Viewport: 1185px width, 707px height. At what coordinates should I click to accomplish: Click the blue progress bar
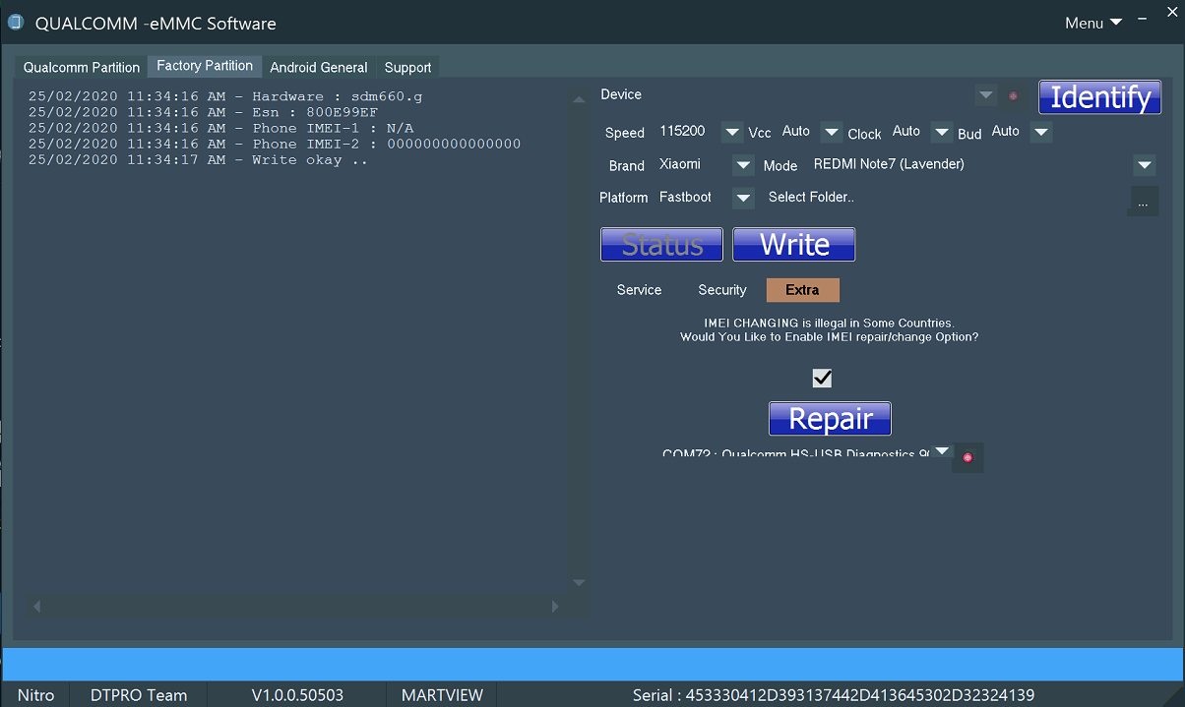coord(592,663)
